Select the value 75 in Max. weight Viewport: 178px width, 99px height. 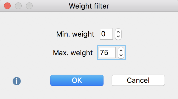click(x=104, y=53)
